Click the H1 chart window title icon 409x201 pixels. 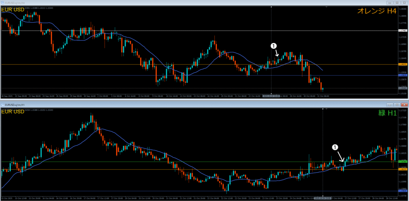coord(2,105)
